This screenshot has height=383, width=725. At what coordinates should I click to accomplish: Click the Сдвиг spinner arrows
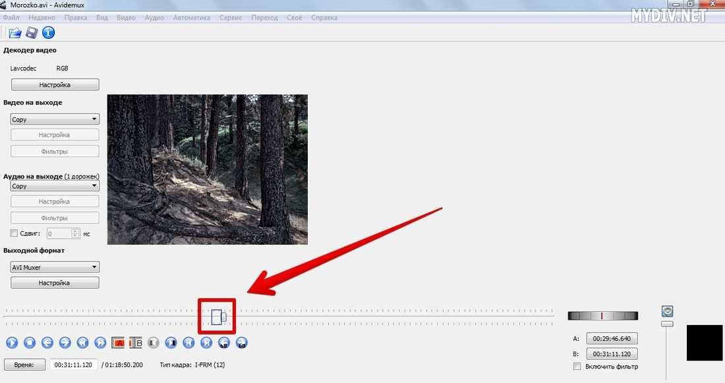pyautogui.click(x=75, y=234)
